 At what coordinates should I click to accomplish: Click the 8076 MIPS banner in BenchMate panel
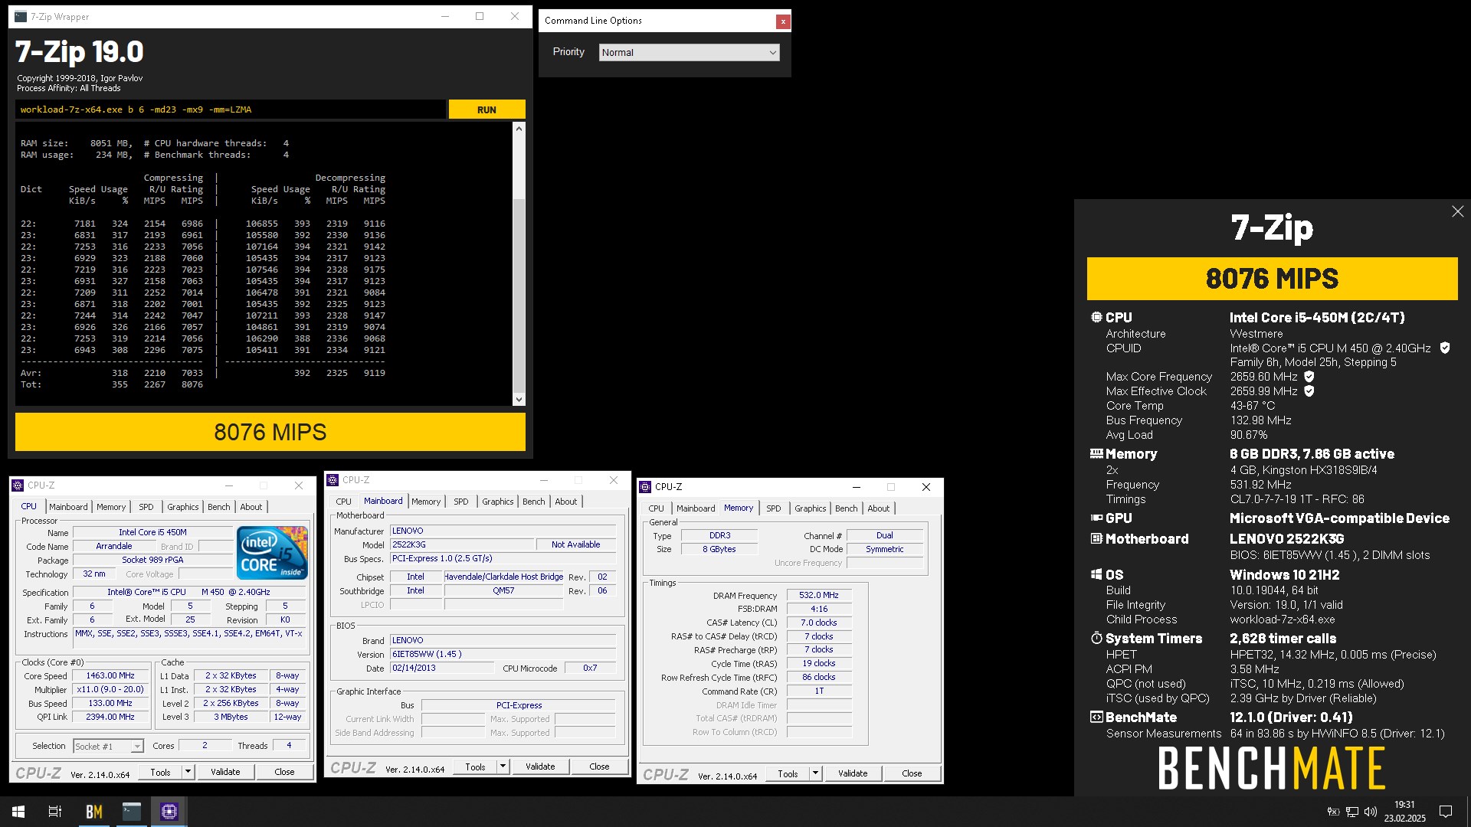[x=1272, y=279]
